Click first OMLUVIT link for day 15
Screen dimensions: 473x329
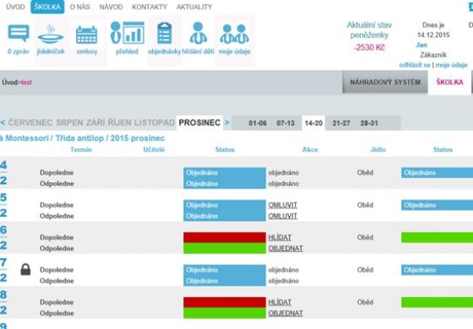(x=283, y=205)
